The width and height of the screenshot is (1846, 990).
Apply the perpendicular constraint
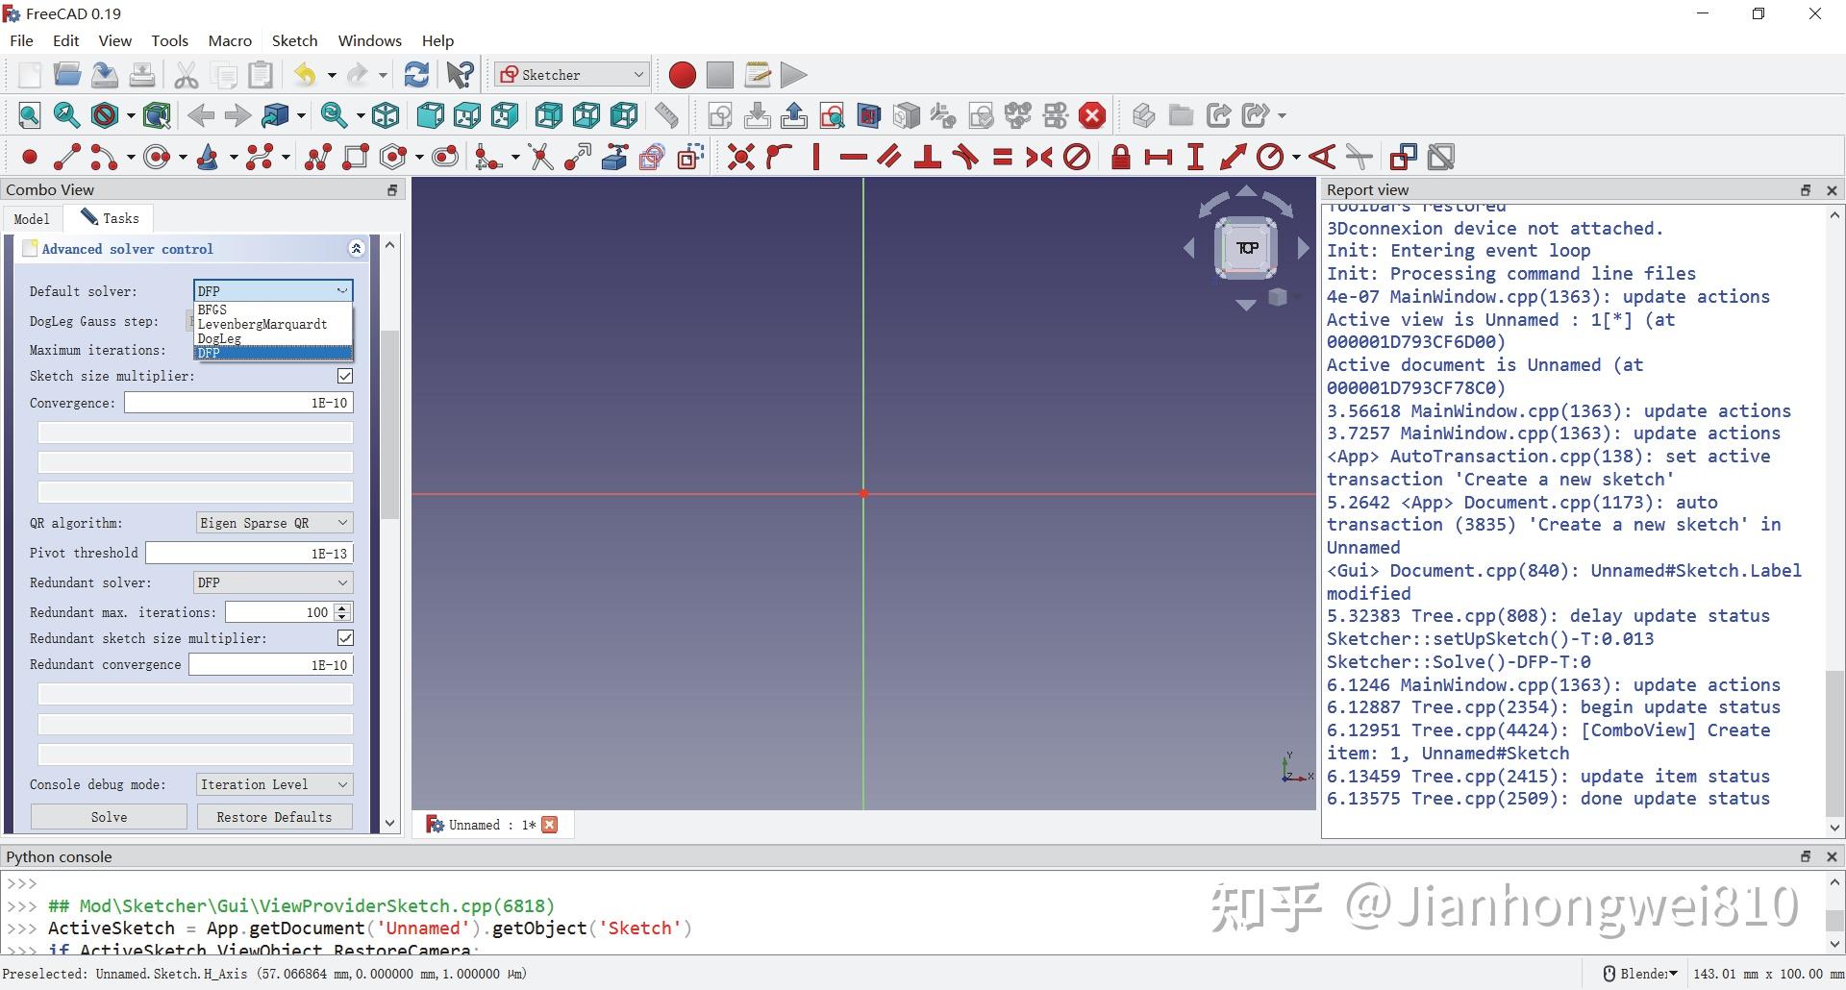pyautogui.click(x=927, y=156)
